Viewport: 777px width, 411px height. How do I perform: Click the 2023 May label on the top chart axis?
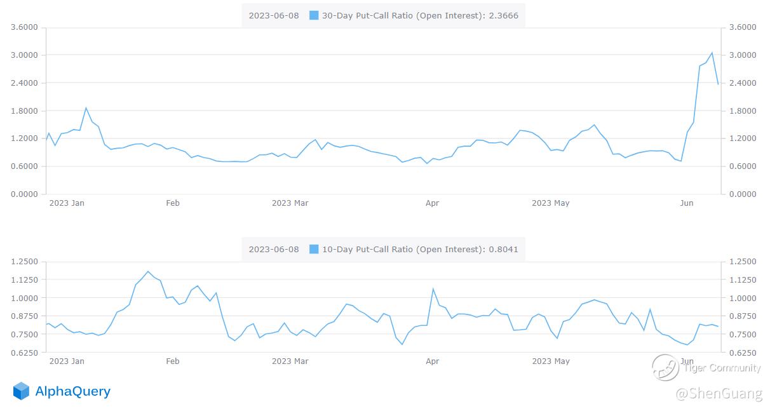(550, 203)
